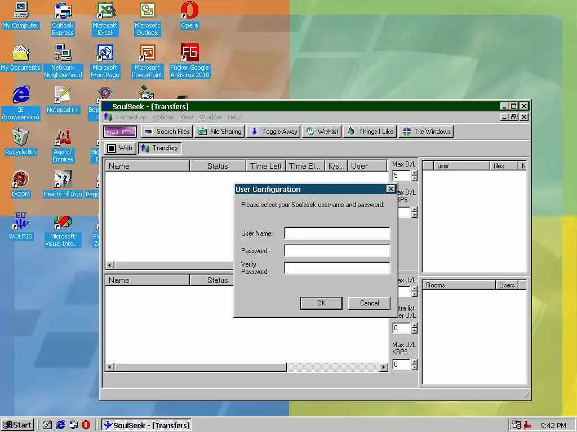Click OK in User Configuration
577x432 pixels.
321,303
